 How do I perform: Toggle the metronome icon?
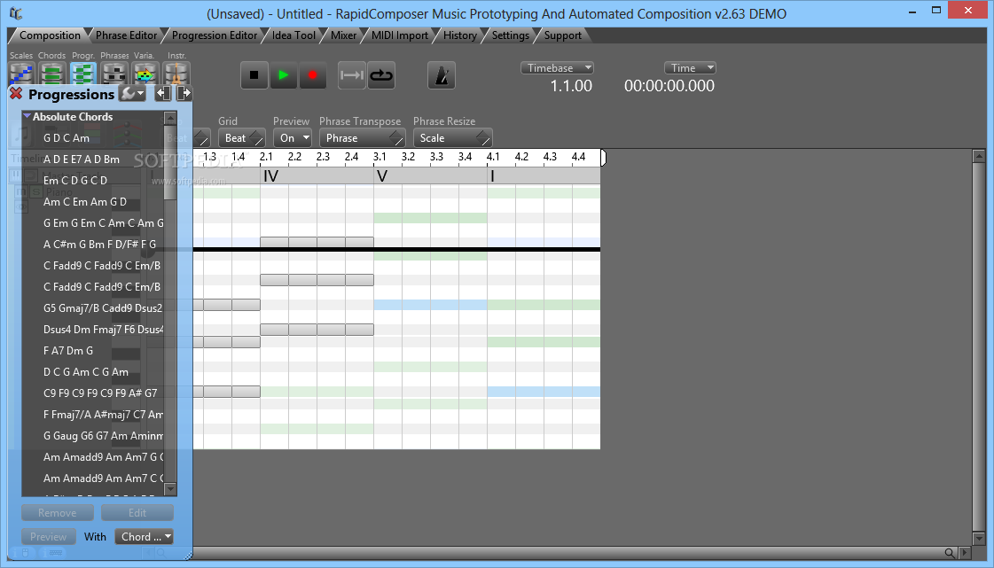click(442, 76)
